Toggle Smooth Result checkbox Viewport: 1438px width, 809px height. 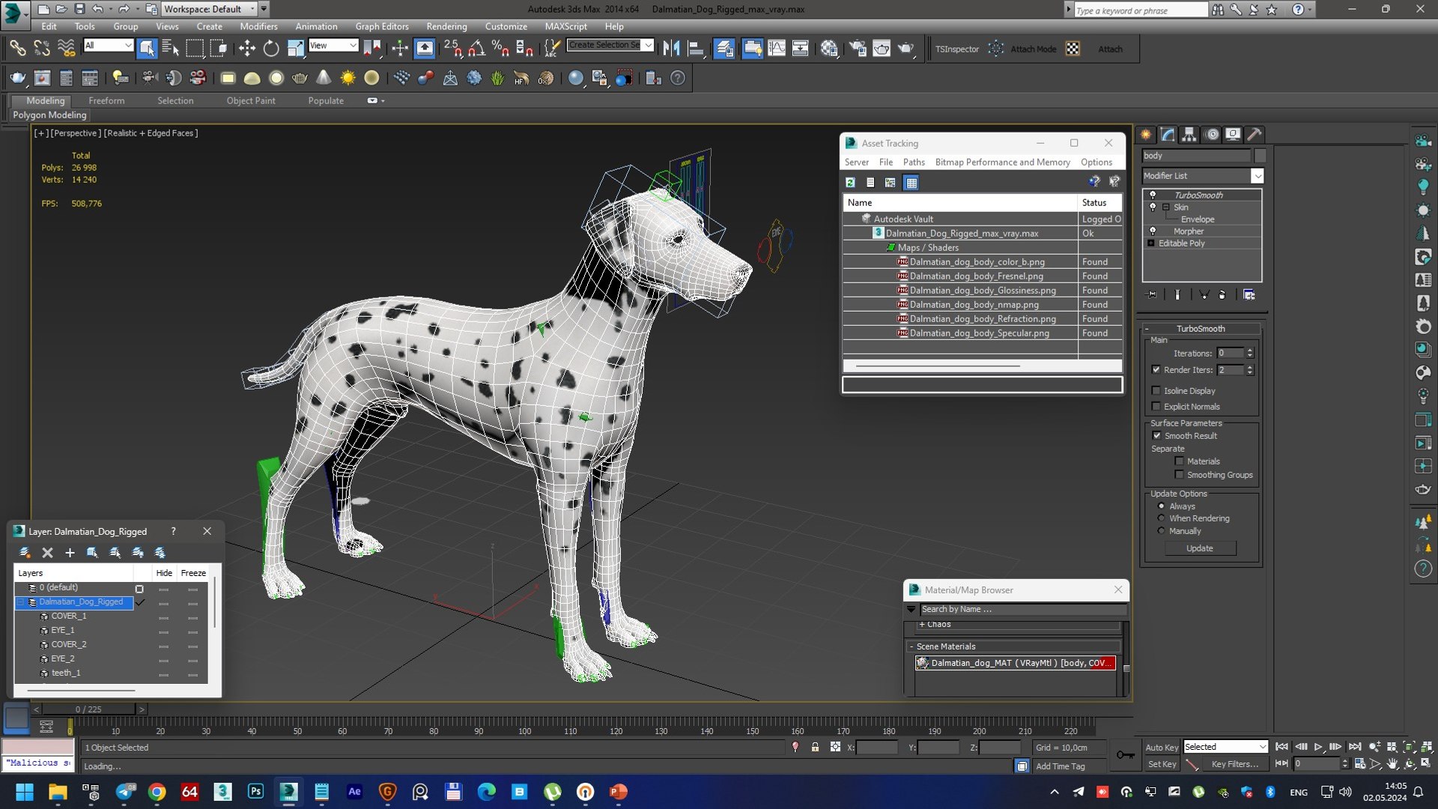point(1157,436)
